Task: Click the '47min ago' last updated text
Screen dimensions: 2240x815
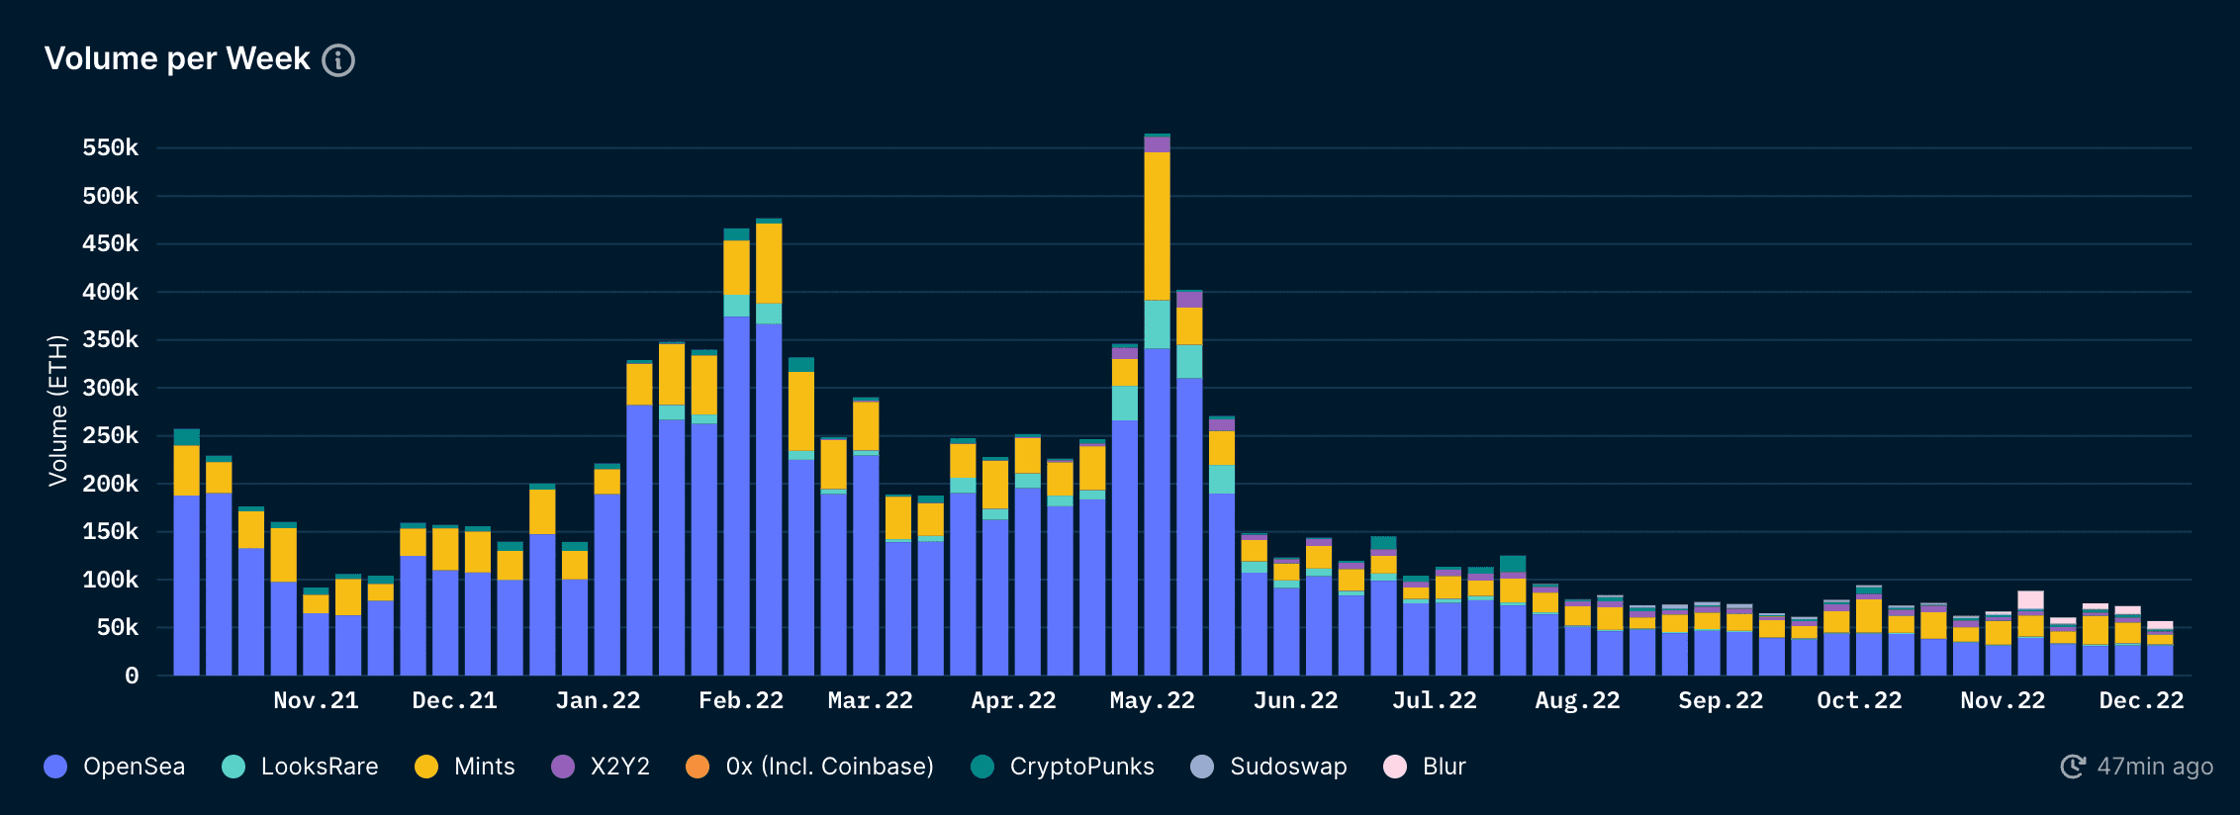Action: click(2155, 767)
